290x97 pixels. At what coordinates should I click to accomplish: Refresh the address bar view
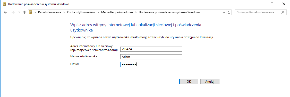229,12
